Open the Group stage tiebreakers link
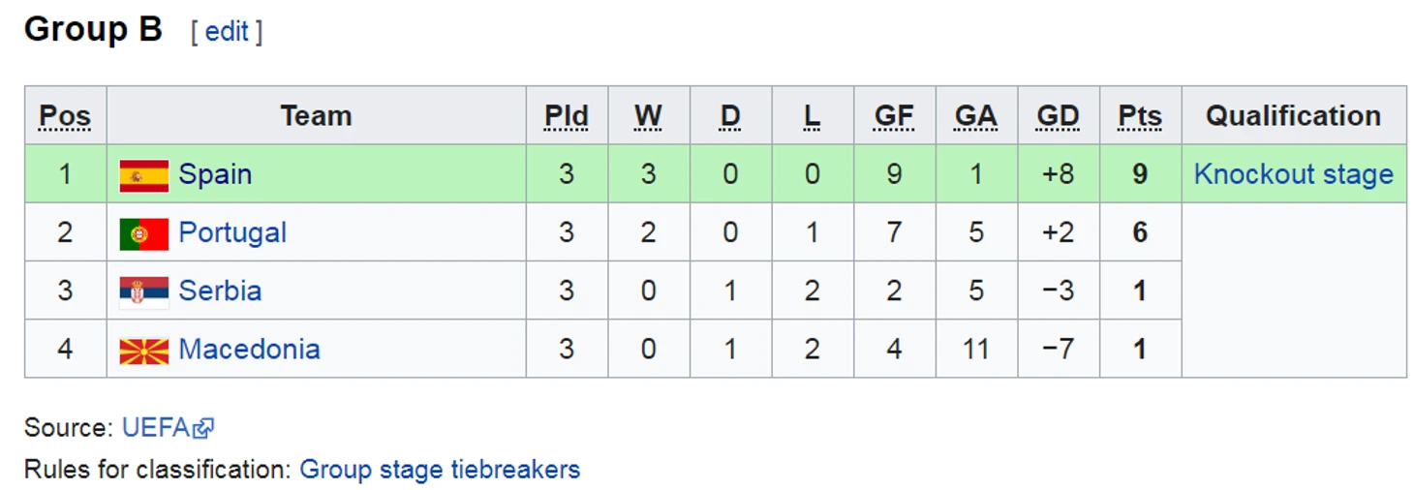 440,470
